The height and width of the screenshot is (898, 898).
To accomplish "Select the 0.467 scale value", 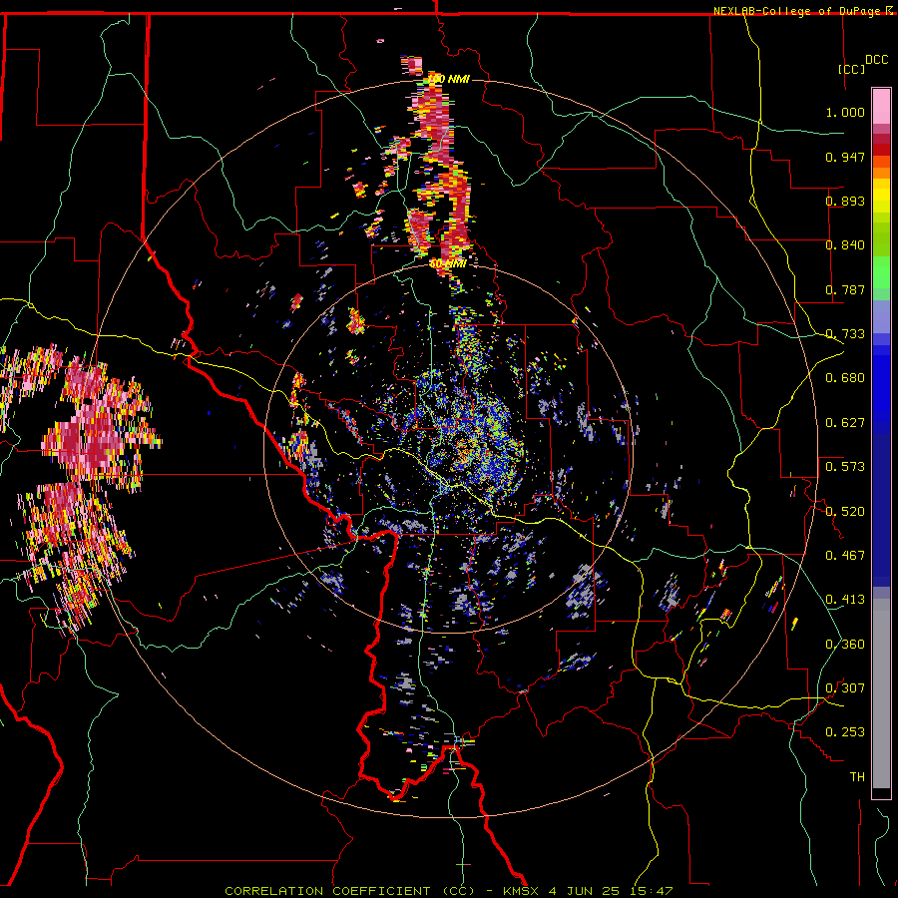I will tap(845, 556).
